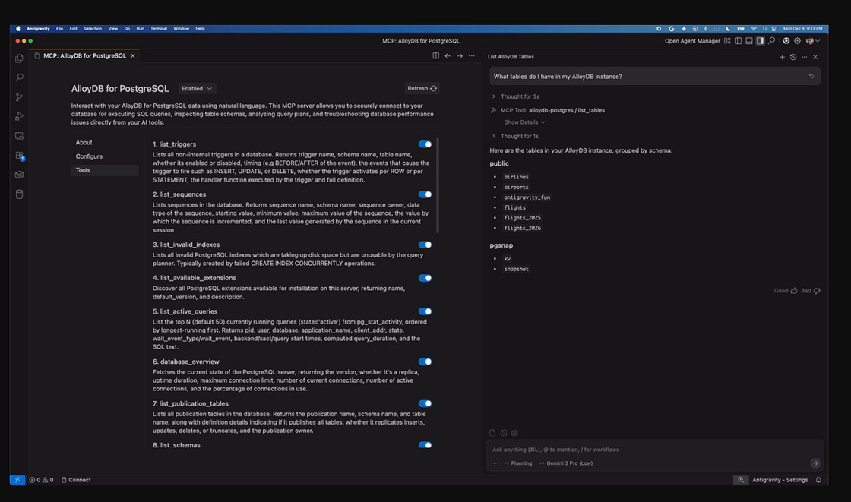851x502 pixels.
Task: Disable the database_overview tool toggle
Action: coord(425,362)
